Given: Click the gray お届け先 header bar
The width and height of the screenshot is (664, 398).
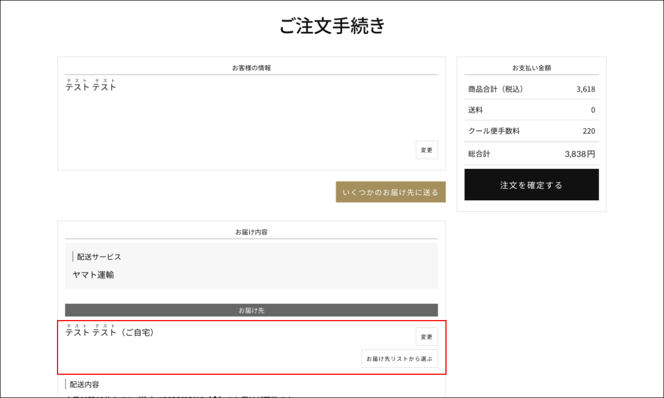Looking at the screenshot, I should 251,310.
